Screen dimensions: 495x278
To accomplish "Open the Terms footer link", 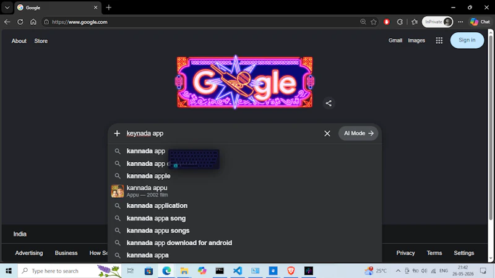I will 434,253.
